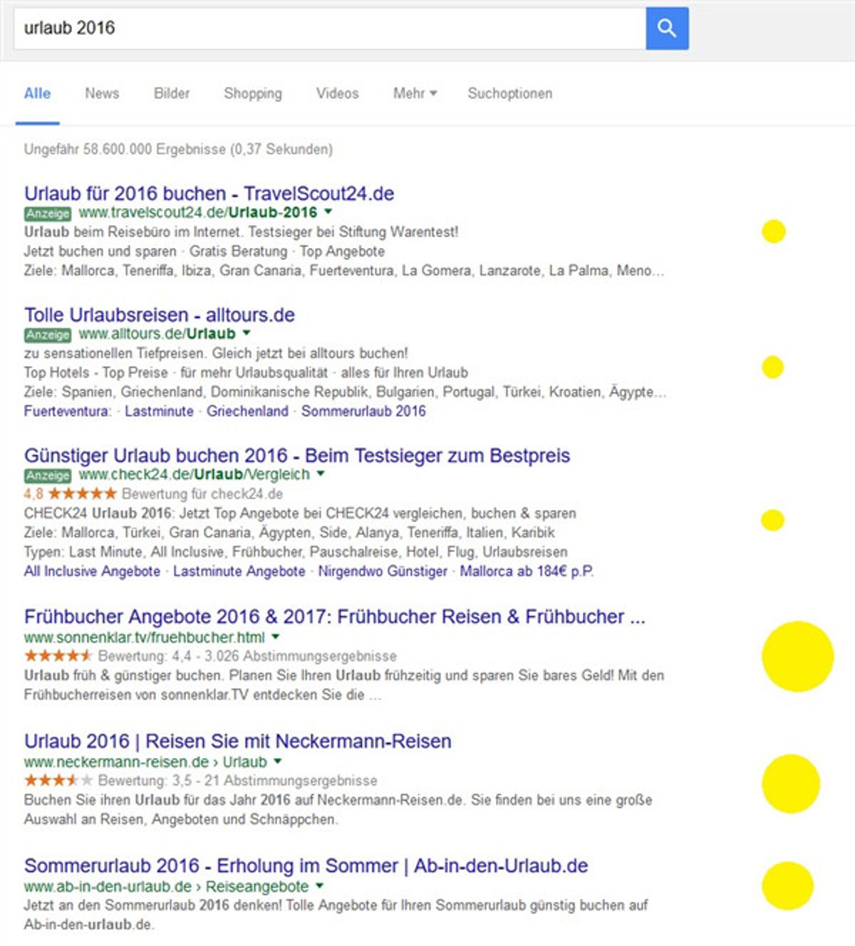Expand arrow next to alltours.de URL
This screenshot has height=946, width=855.
pyautogui.click(x=247, y=333)
